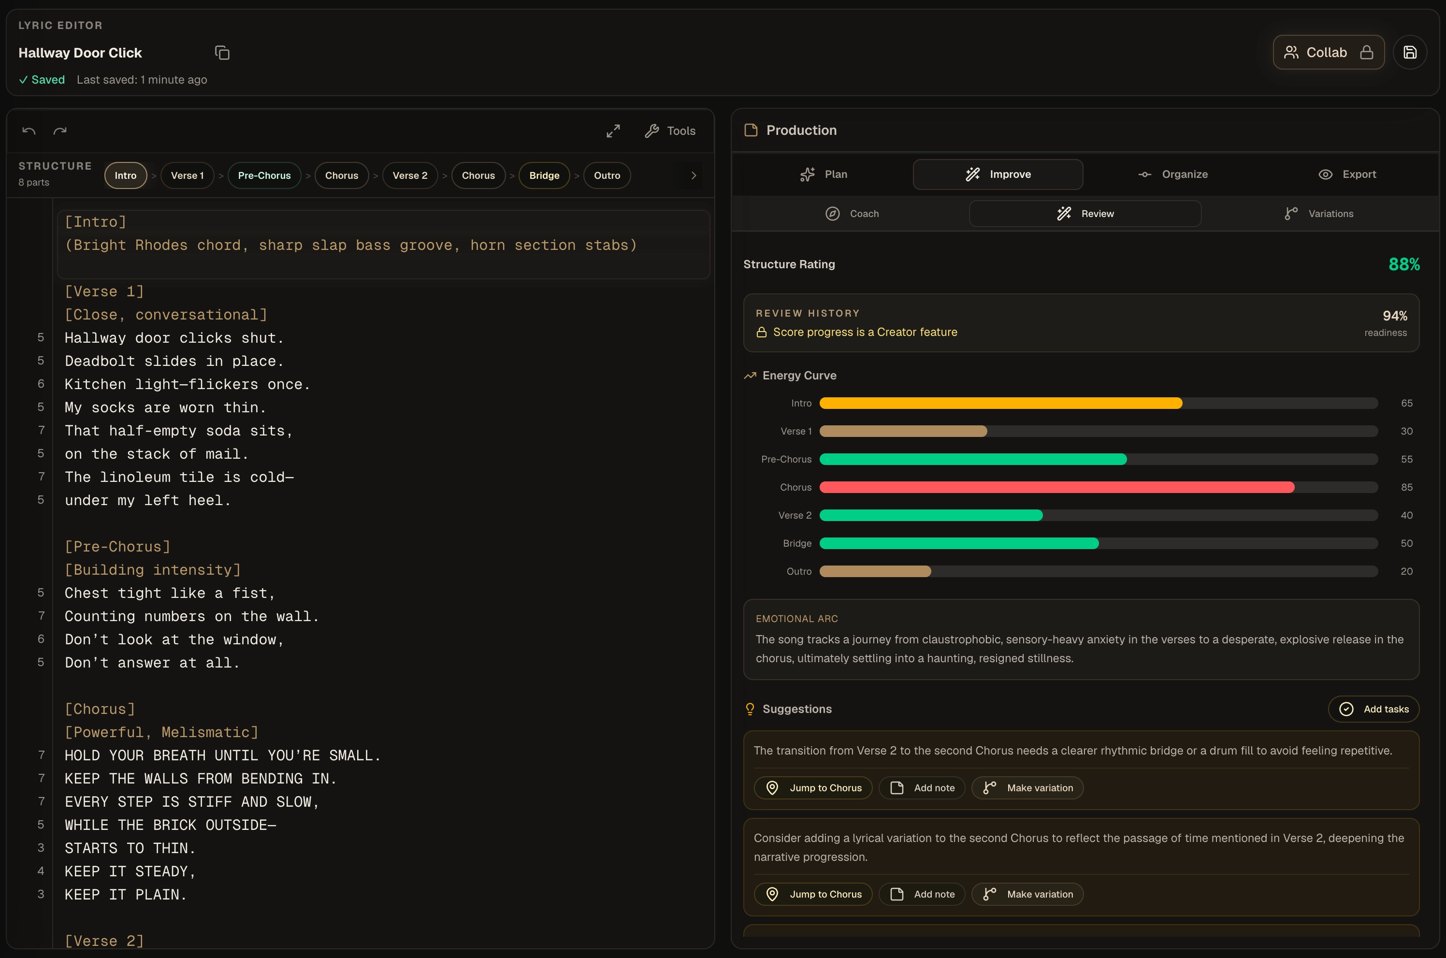This screenshot has width=1446, height=958.
Task: Click Jump to Chorus in first suggestion
Action: click(813, 788)
